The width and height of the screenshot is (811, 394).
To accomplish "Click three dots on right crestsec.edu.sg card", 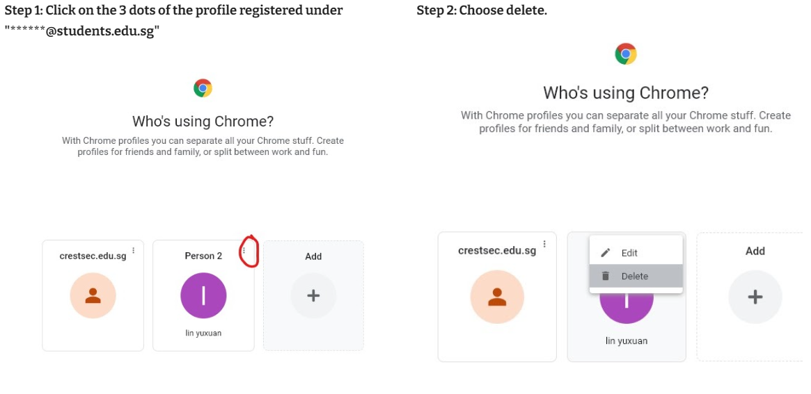I will (544, 244).
